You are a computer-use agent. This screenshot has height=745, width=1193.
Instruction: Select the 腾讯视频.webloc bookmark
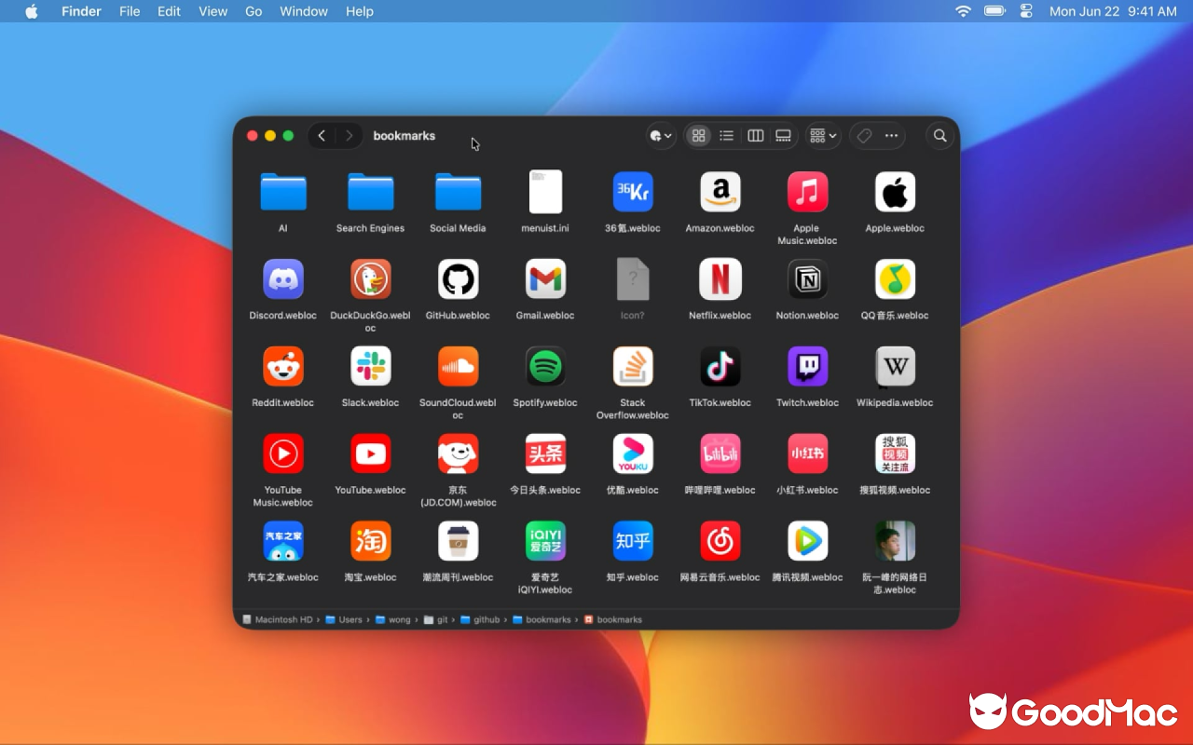[x=807, y=541]
